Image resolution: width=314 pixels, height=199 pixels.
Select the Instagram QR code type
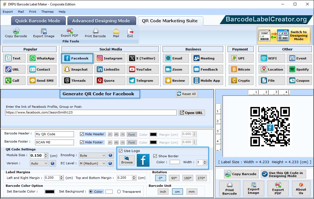point(110,58)
